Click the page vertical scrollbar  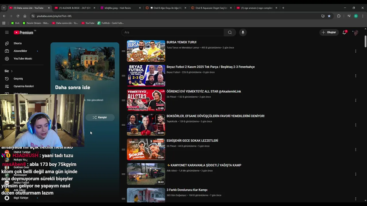(366, 41)
